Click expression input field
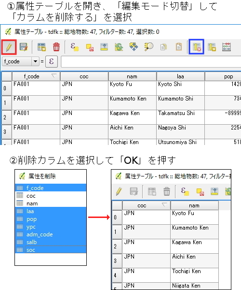Viewport: 241px width, 290px height. point(151,61)
